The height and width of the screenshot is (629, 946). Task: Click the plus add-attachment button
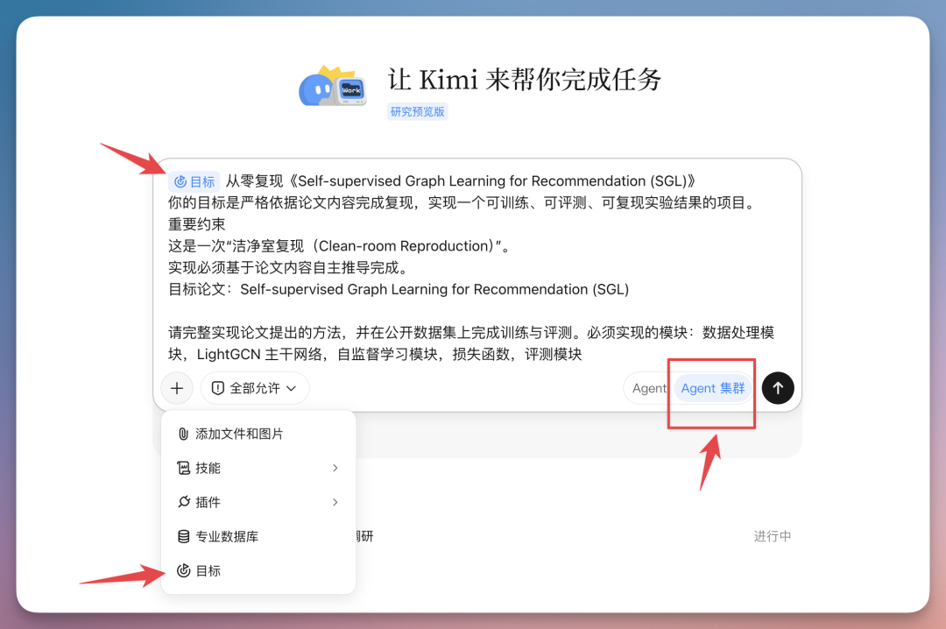tap(177, 388)
